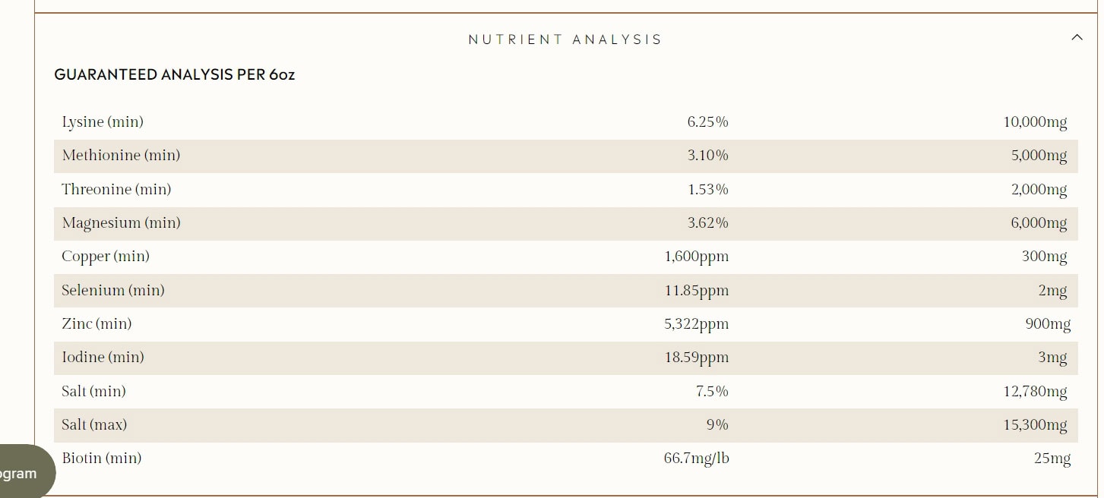Click the Nutrient Analysis section heading
The image size is (1104, 498).
[x=565, y=39]
